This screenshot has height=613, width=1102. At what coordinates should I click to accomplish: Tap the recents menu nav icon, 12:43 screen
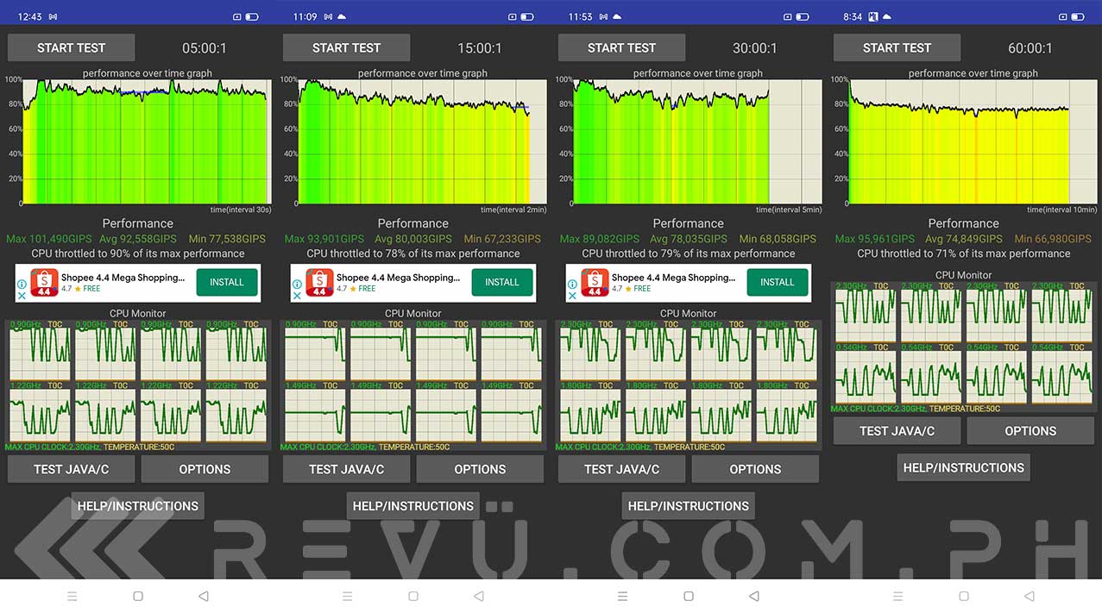(x=72, y=596)
